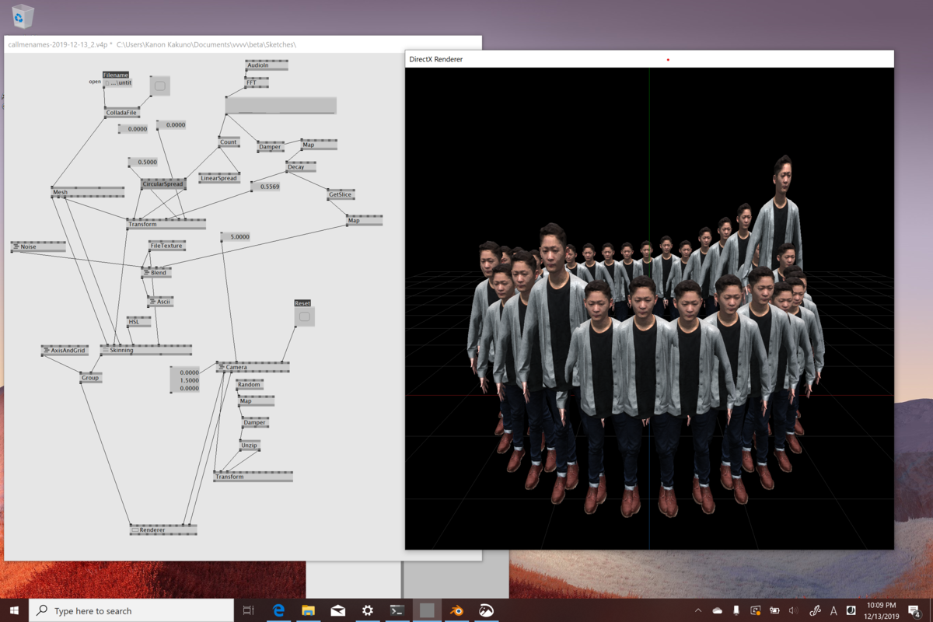Open the clock showing 10:09 PM

click(x=881, y=610)
